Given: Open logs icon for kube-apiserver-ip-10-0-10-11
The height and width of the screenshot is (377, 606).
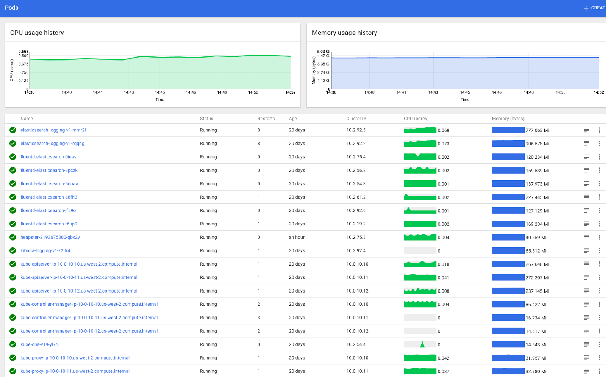Looking at the screenshot, I should click(586, 277).
